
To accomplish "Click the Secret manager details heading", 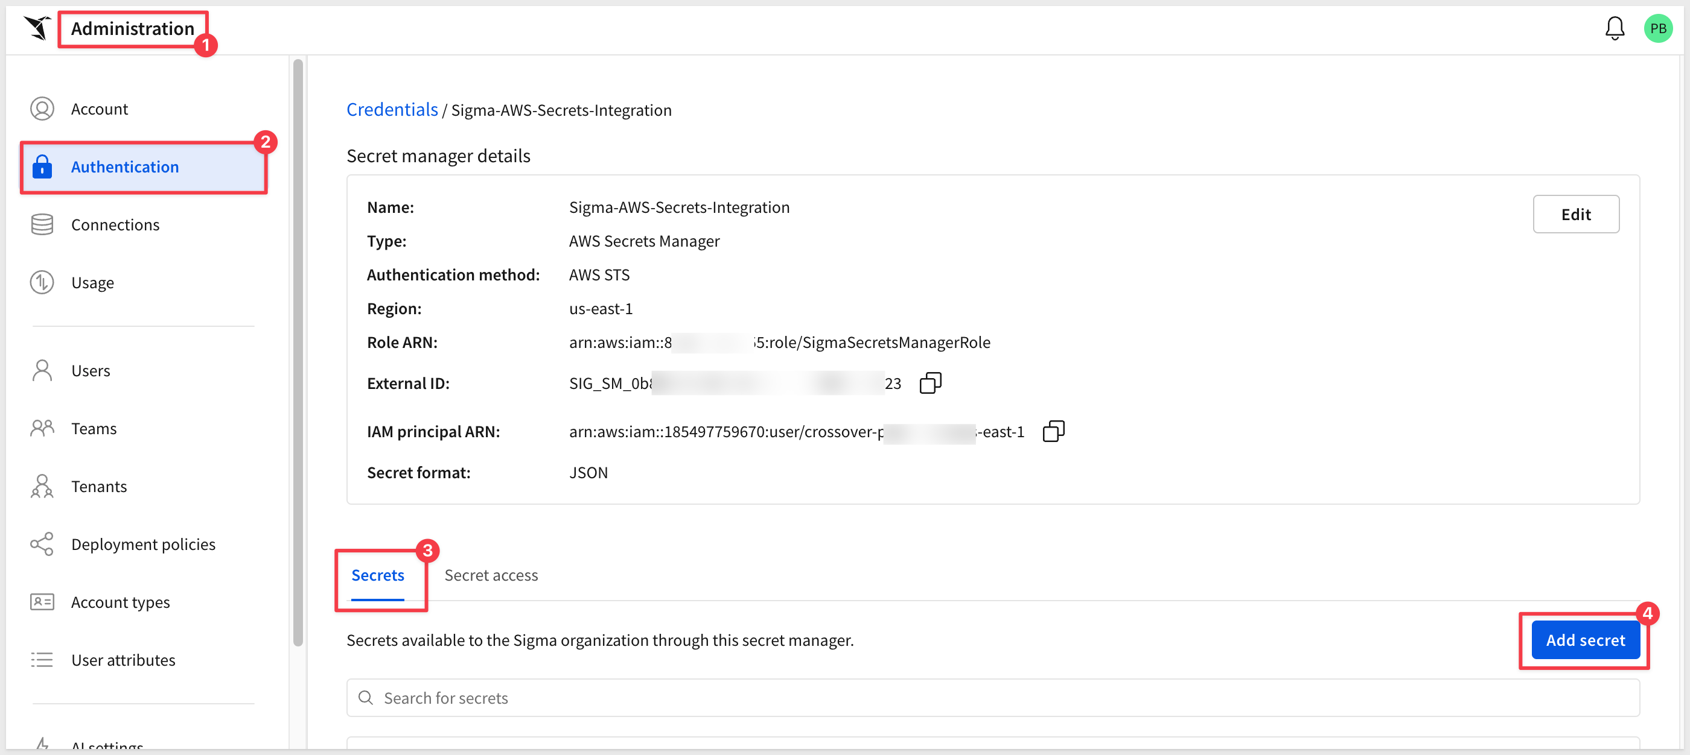I will pos(438,156).
